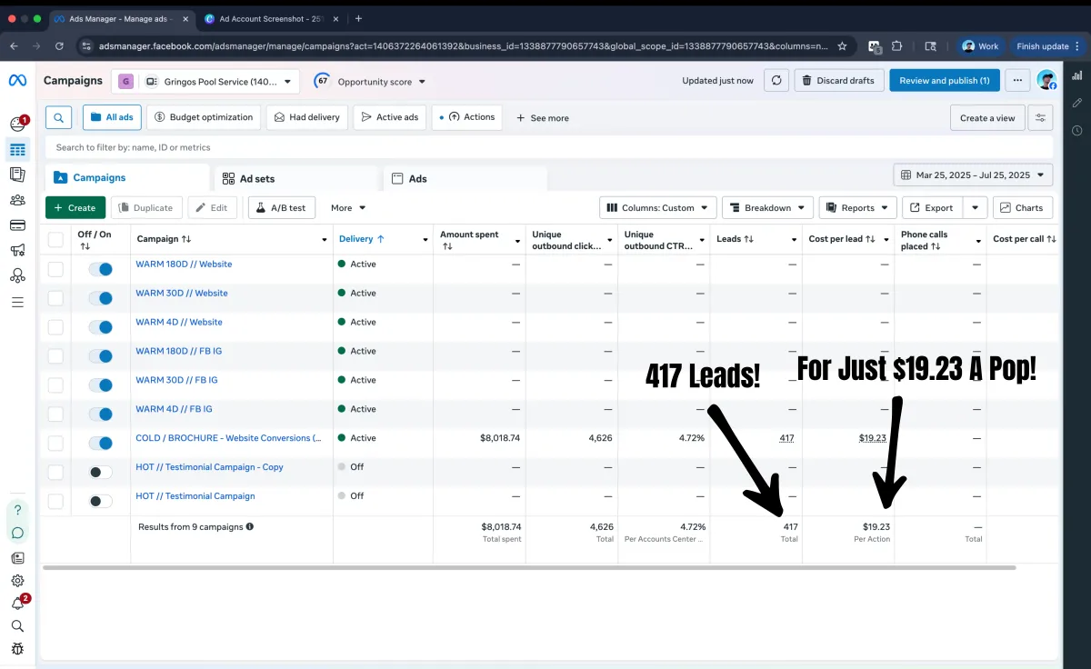1091x669 pixels.
Task: Switch to the Ad sets tab
Action: pyautogui.click(x=257, y=179)
